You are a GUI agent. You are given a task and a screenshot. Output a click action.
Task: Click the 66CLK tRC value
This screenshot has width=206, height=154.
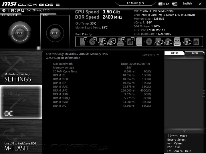click(146, 106)
